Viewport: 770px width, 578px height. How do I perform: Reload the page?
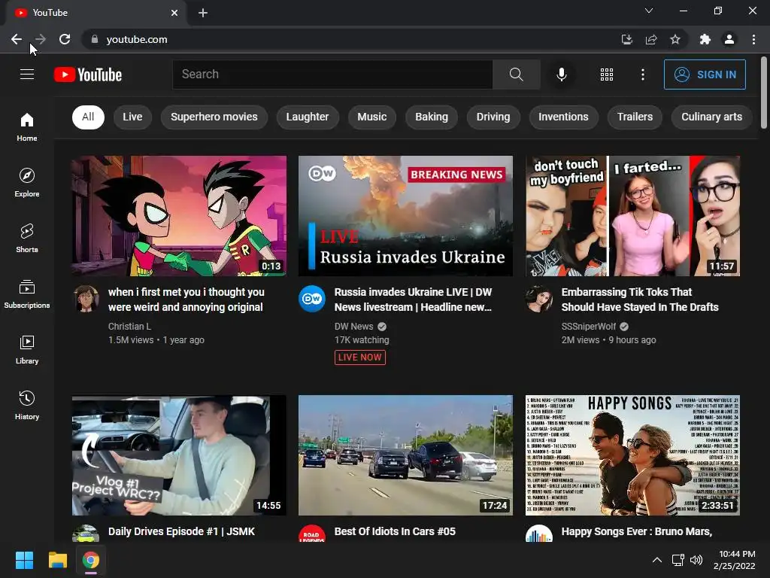[65, 39]
